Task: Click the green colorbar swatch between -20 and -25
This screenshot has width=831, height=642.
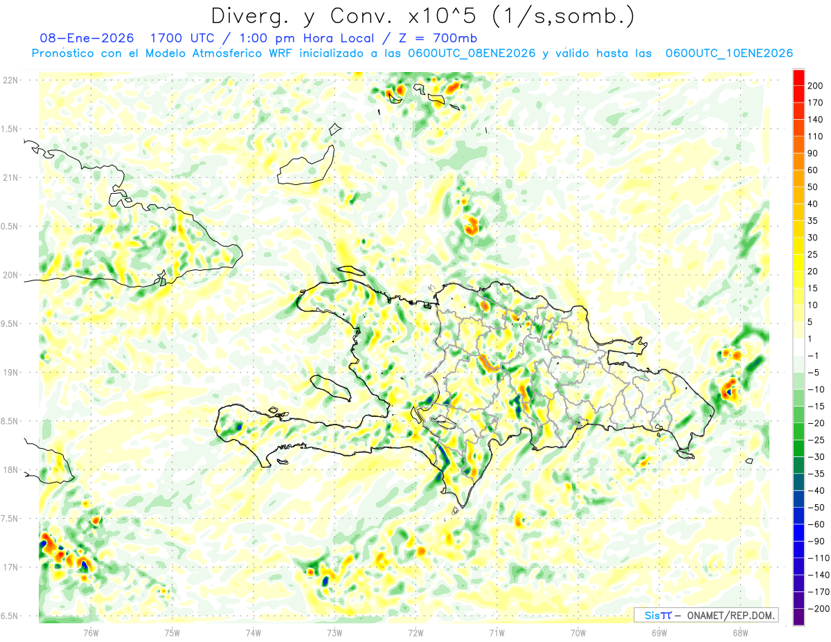Action: point(799,431)
